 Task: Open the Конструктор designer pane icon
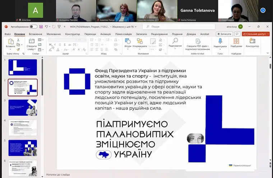pyautogui.click(x=252, y=43)
